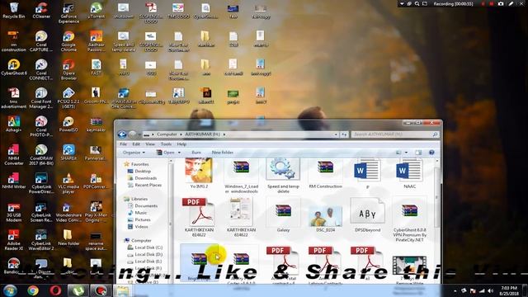
Task: Click the Burn toolbar button
Action: point(196,153)
